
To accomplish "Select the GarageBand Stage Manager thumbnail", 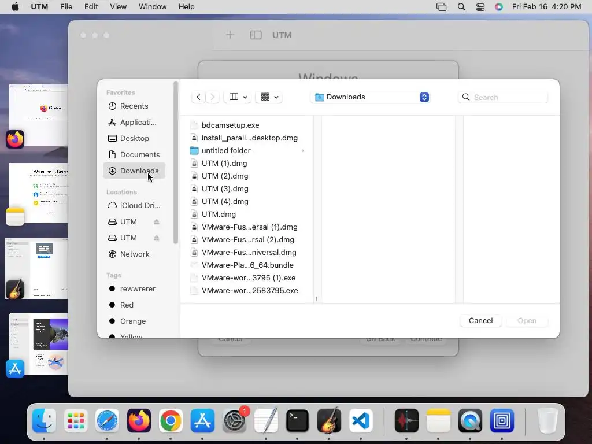I will click(36, 268).
